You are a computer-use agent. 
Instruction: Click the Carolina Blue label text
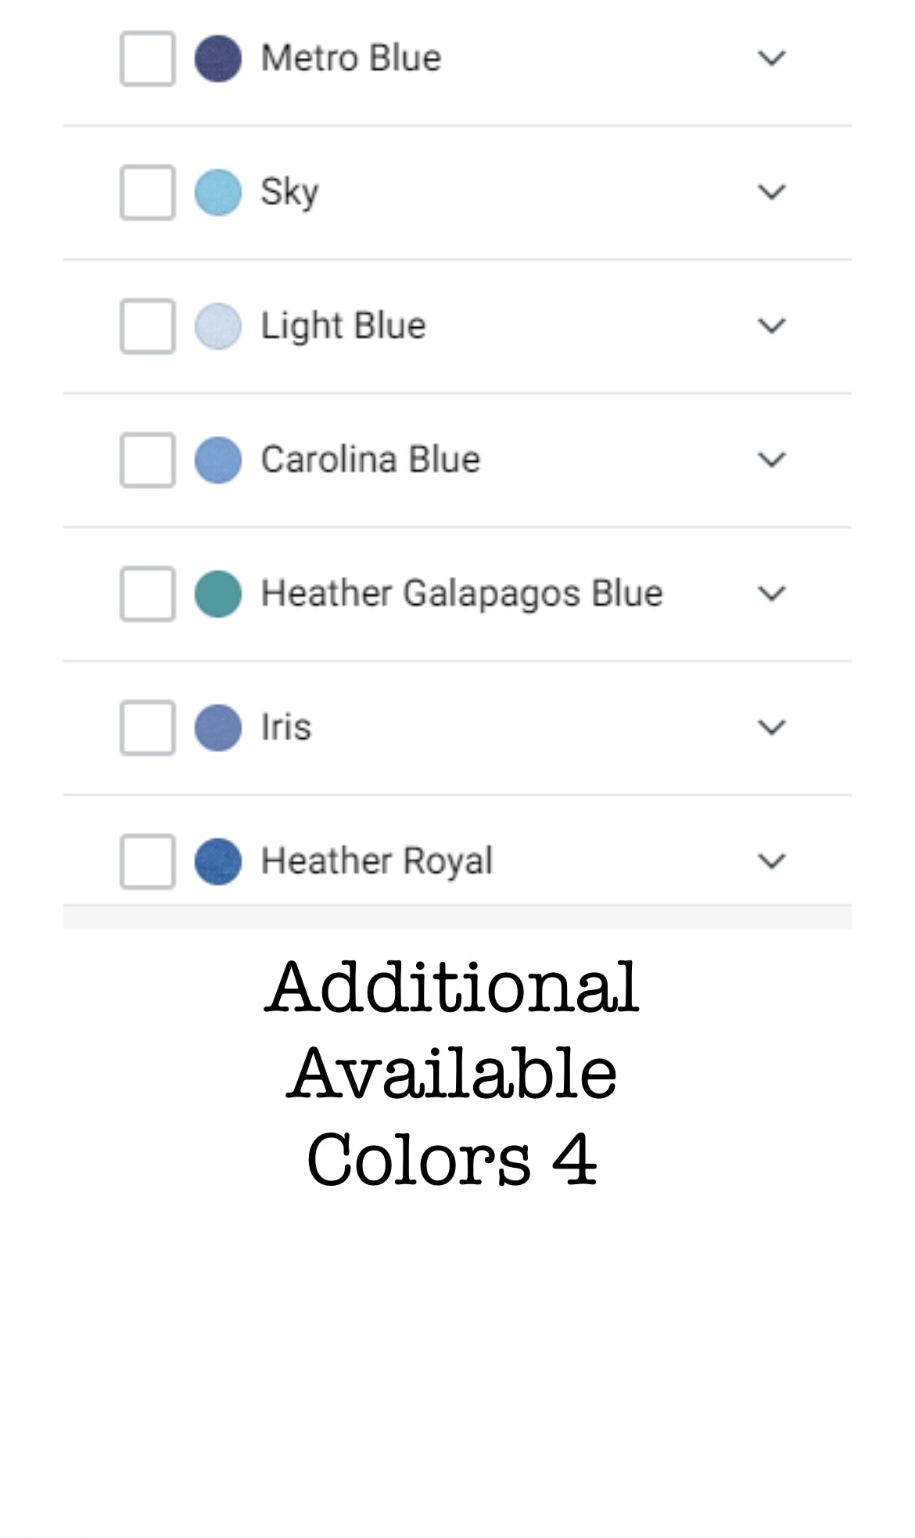pyautogui.click(x=370, y=459)
